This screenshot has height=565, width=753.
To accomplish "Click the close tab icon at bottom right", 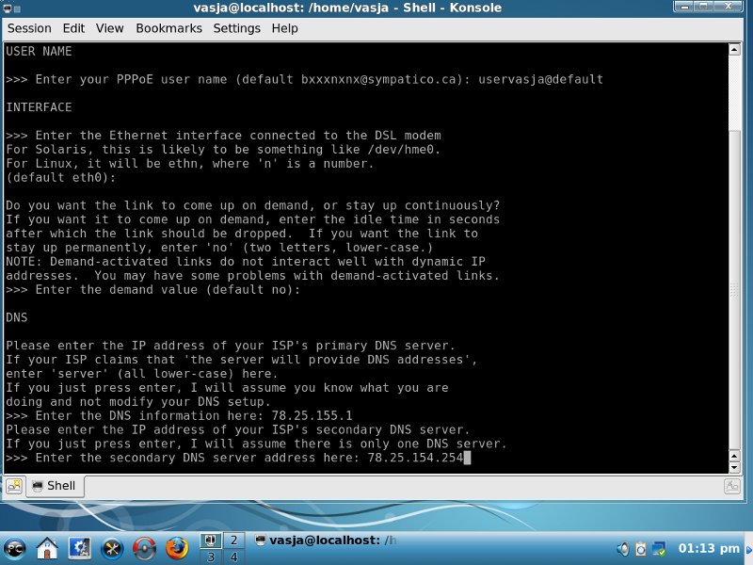I will click(x=731, y=486).
